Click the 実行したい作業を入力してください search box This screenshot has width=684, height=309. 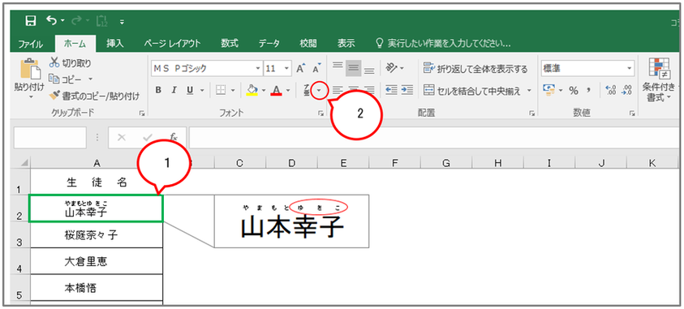pos(443,44)
